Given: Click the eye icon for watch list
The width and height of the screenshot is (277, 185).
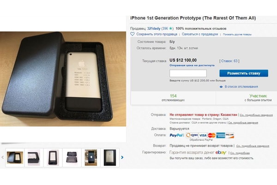Looking at the screenshot, I should (221, 87).
